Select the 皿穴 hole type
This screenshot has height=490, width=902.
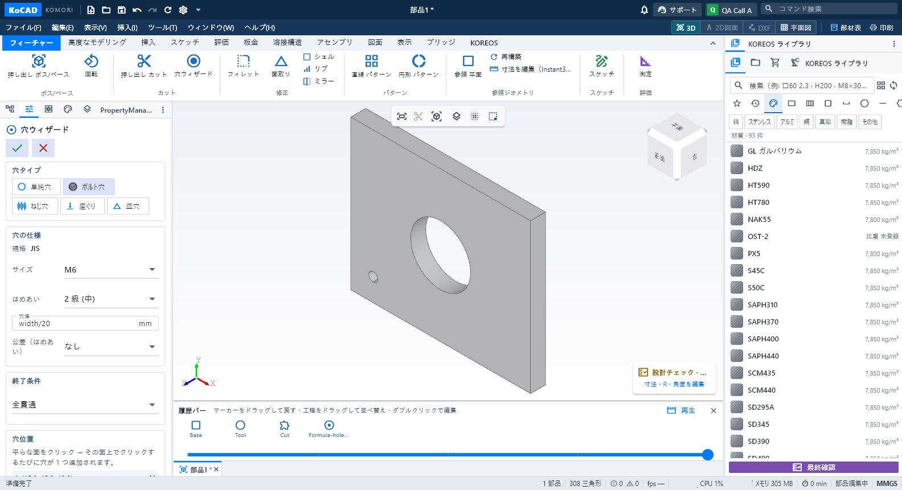point(128,206)
